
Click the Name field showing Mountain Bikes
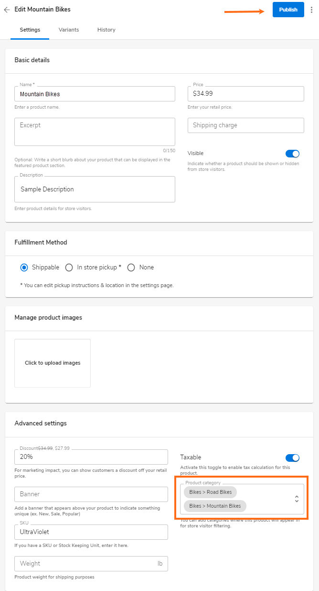pos(95,94)
